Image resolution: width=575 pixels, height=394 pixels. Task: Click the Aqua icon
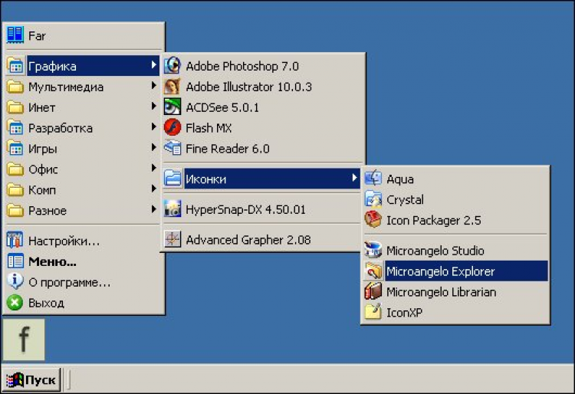pos(373,179)
